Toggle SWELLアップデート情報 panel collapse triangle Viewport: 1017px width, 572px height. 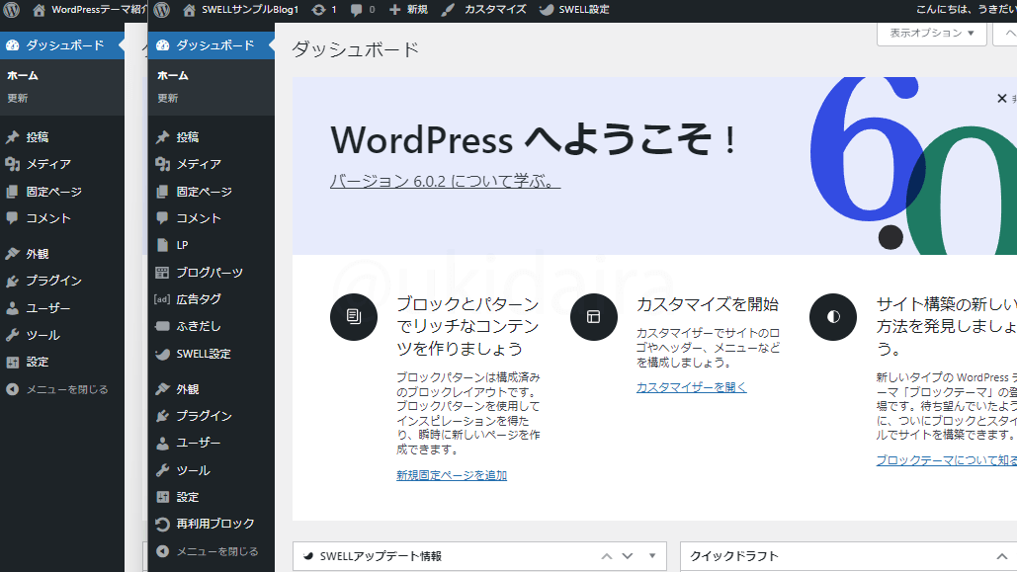652,556
